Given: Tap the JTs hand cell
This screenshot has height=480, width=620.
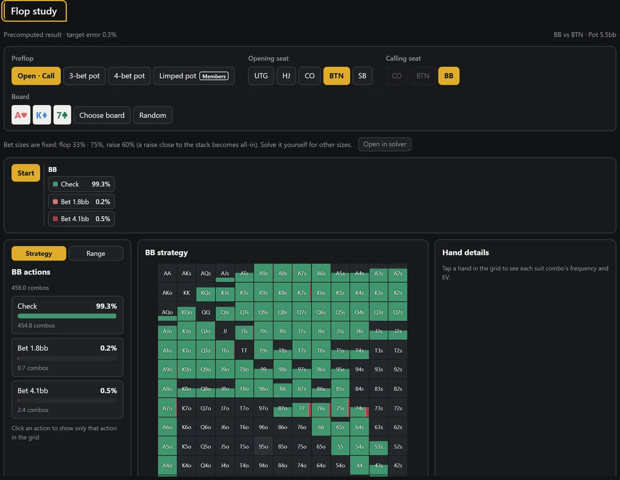Looking at the screenshot, I should pyautogui.click(x=244, y=331).
